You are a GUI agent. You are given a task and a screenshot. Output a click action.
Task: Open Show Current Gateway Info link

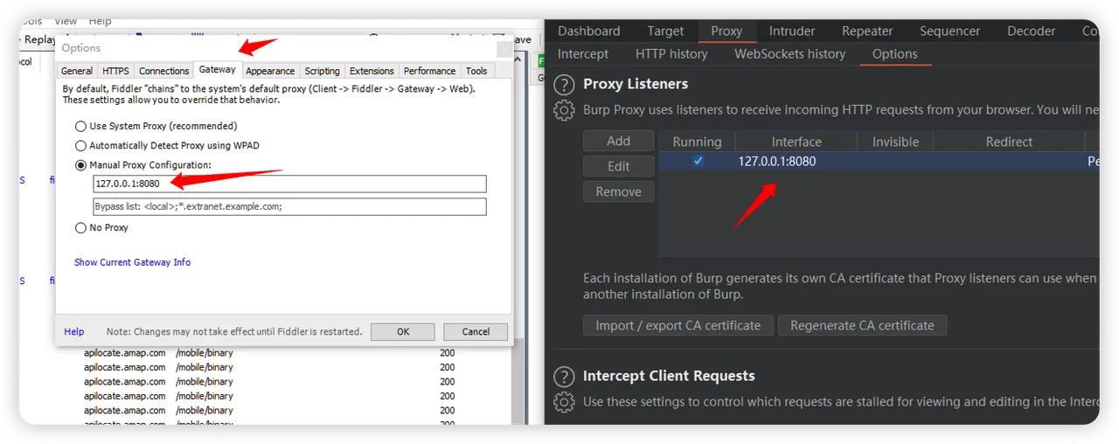tap(132, 262)
